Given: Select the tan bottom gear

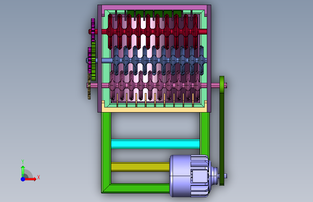Looking at the screenshot, I should (89, 86).
